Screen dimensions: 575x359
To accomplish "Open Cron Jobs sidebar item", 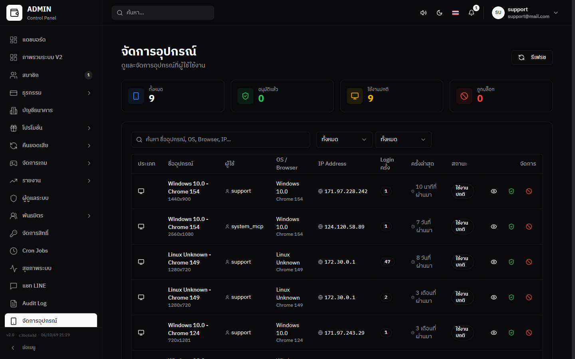I will (x=51, y=251).
